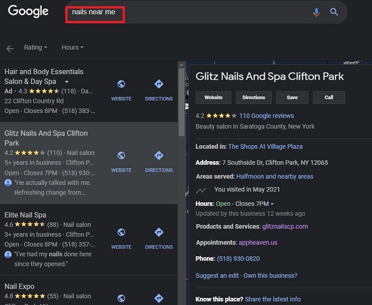Open Elite Nail Spa website icon

coord(121,237)
